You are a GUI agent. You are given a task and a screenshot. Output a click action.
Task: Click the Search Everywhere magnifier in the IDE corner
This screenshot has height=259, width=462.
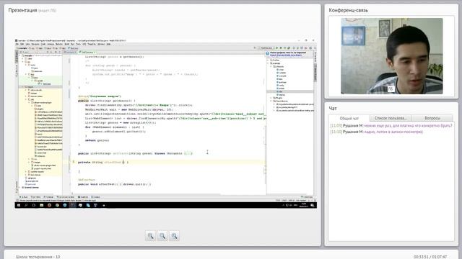(x=315, y=48)
